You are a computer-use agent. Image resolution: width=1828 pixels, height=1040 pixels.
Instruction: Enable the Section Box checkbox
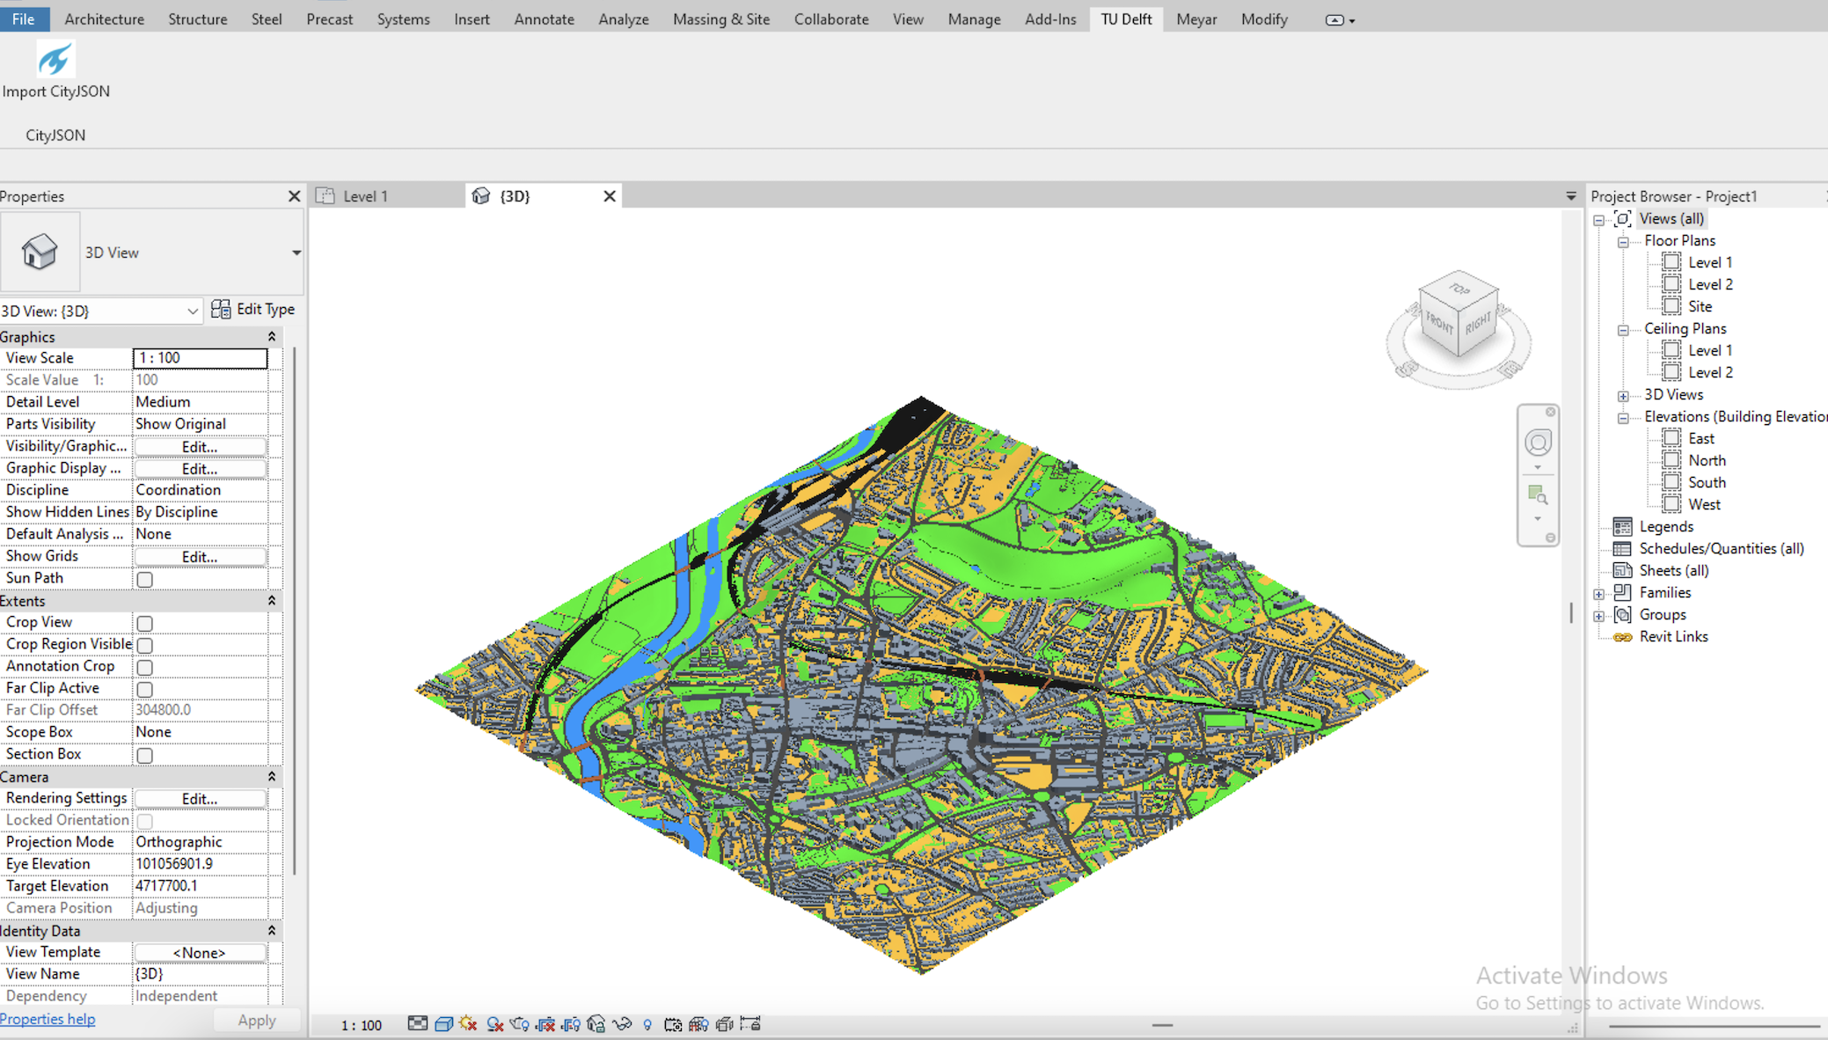145,755
